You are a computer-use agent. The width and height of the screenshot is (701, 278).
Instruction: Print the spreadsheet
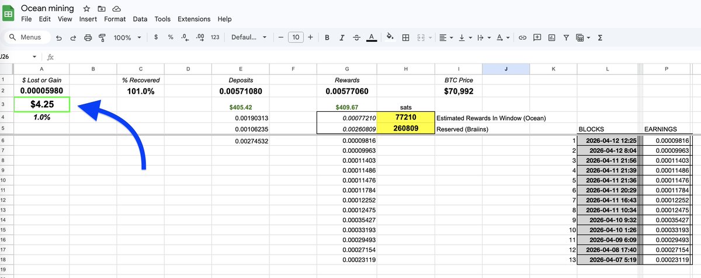tap(88, 37)
